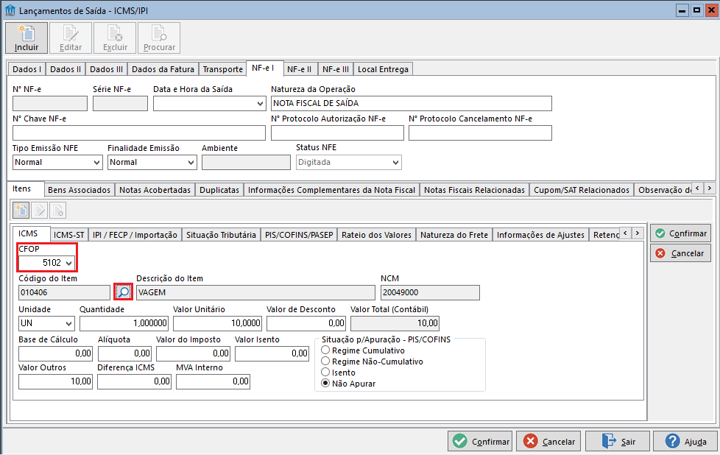The width and height of the screenshot is (720, 455).
Task: Switch to the Dados I tab
Action: point(27,69)
